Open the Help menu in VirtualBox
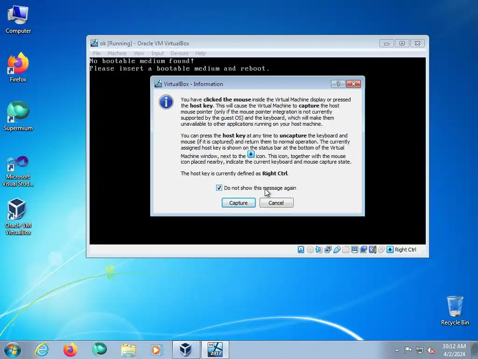Screen dimensions: 478x359 click(200, 53)
